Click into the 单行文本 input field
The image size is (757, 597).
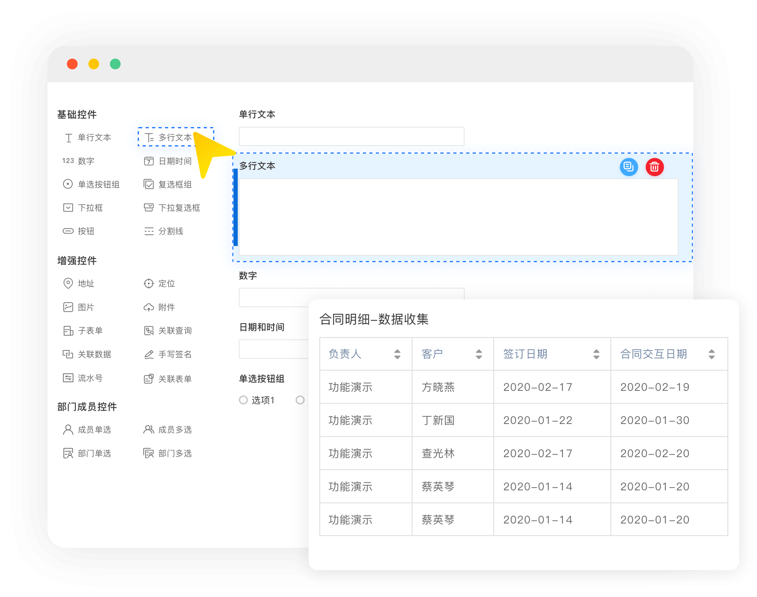tap(351, 136)
